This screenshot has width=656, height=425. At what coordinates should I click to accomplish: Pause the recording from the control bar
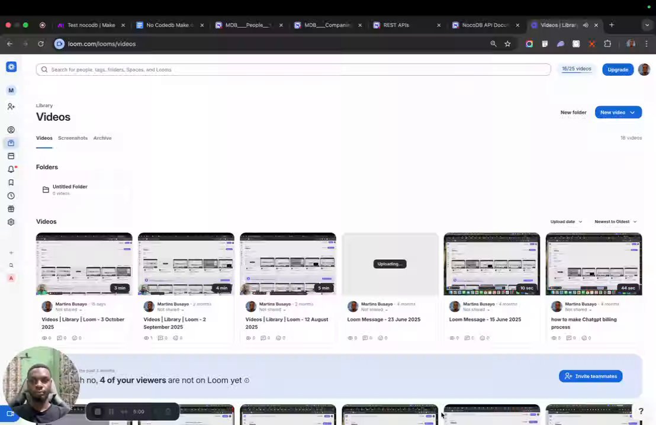pyautogui.click(x=111, y=411)
